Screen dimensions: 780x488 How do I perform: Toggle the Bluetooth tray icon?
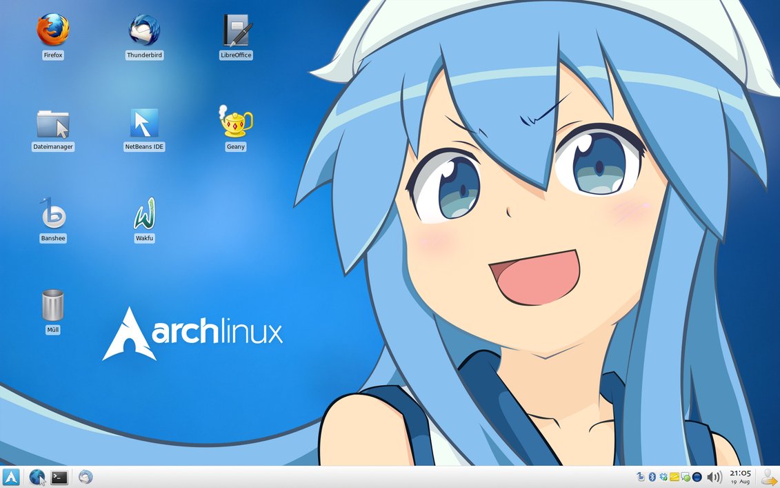click(x=652, y=477)
